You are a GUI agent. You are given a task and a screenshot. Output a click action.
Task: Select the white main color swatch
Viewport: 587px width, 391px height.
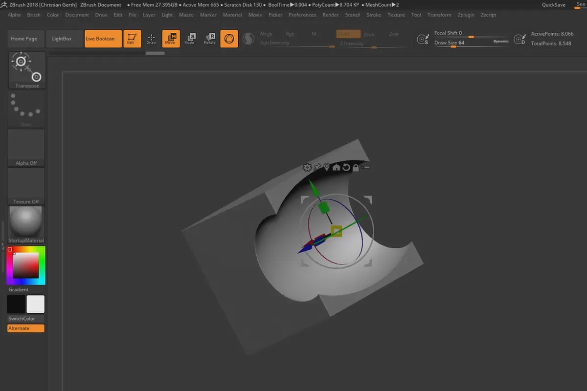click(35, 304)
